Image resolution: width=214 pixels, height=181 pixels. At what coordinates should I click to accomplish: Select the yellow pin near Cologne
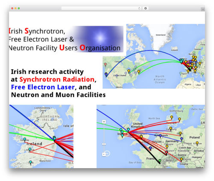167,147
